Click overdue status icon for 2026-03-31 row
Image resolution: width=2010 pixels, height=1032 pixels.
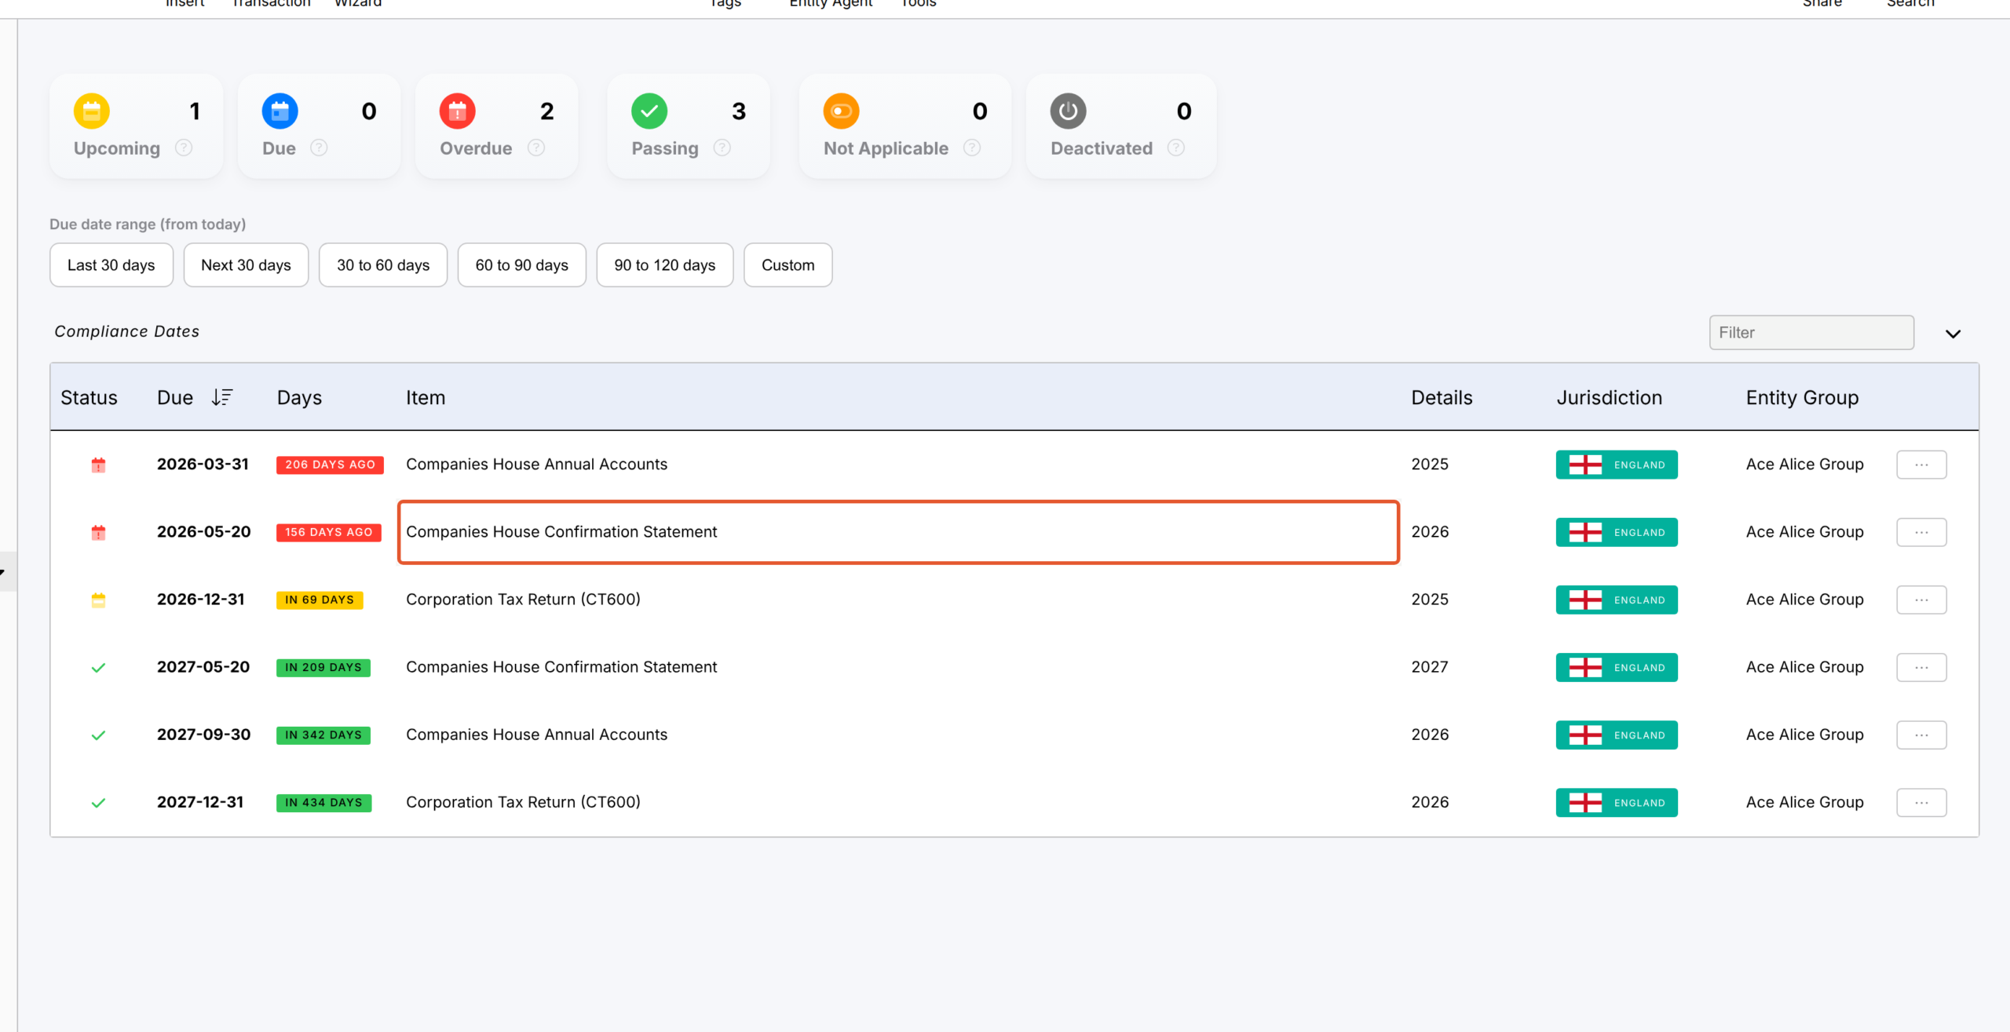click(98, 465)
